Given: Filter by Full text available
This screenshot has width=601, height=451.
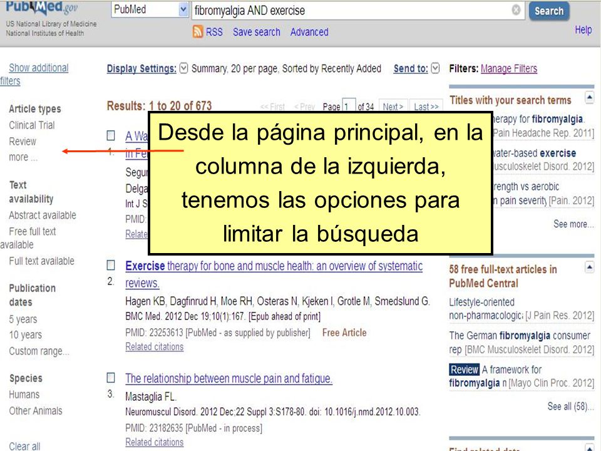Looking at the screenshot, I should [x=42, y=261].
